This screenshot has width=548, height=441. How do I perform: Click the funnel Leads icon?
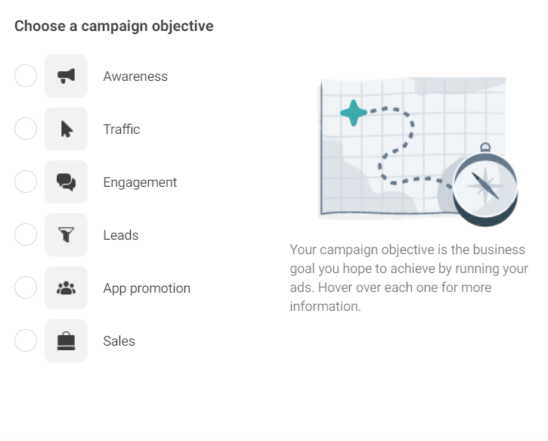pyautogui.click(x=67, y=235)
